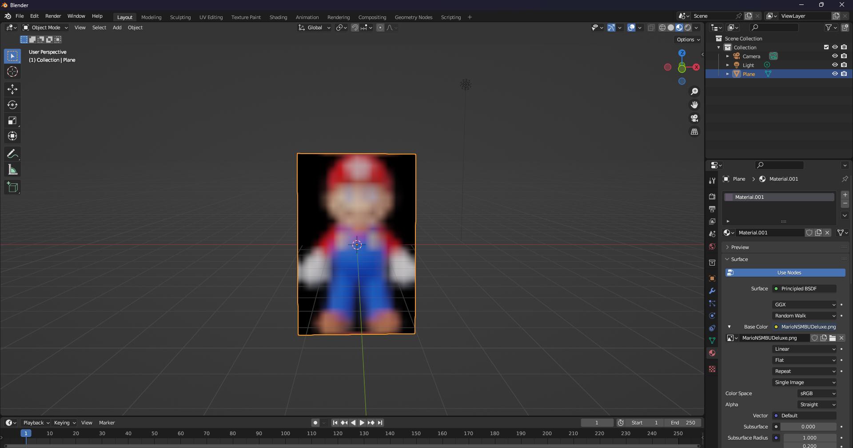Screen dimensions: 853x448
Task: Open the Scene properties tab
Action: (712, 234)
